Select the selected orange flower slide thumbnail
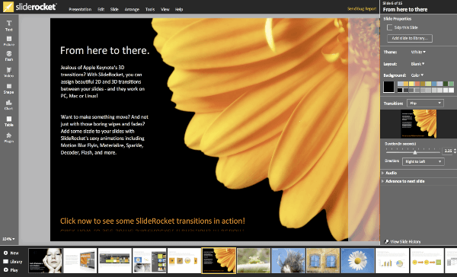 click(219, 260)
